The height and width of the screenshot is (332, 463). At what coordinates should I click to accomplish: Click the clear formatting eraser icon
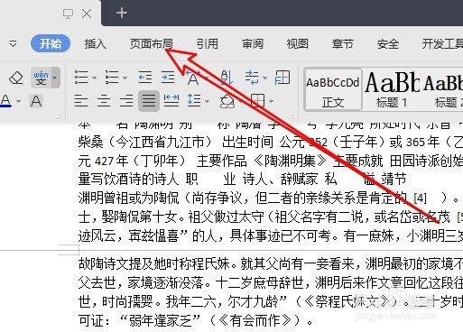point(16,78)
